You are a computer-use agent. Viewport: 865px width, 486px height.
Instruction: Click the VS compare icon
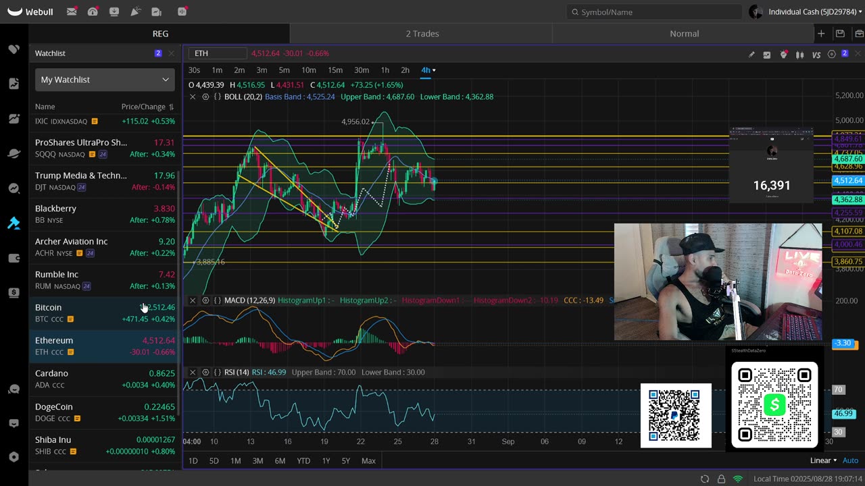click(x=816, y=54)
